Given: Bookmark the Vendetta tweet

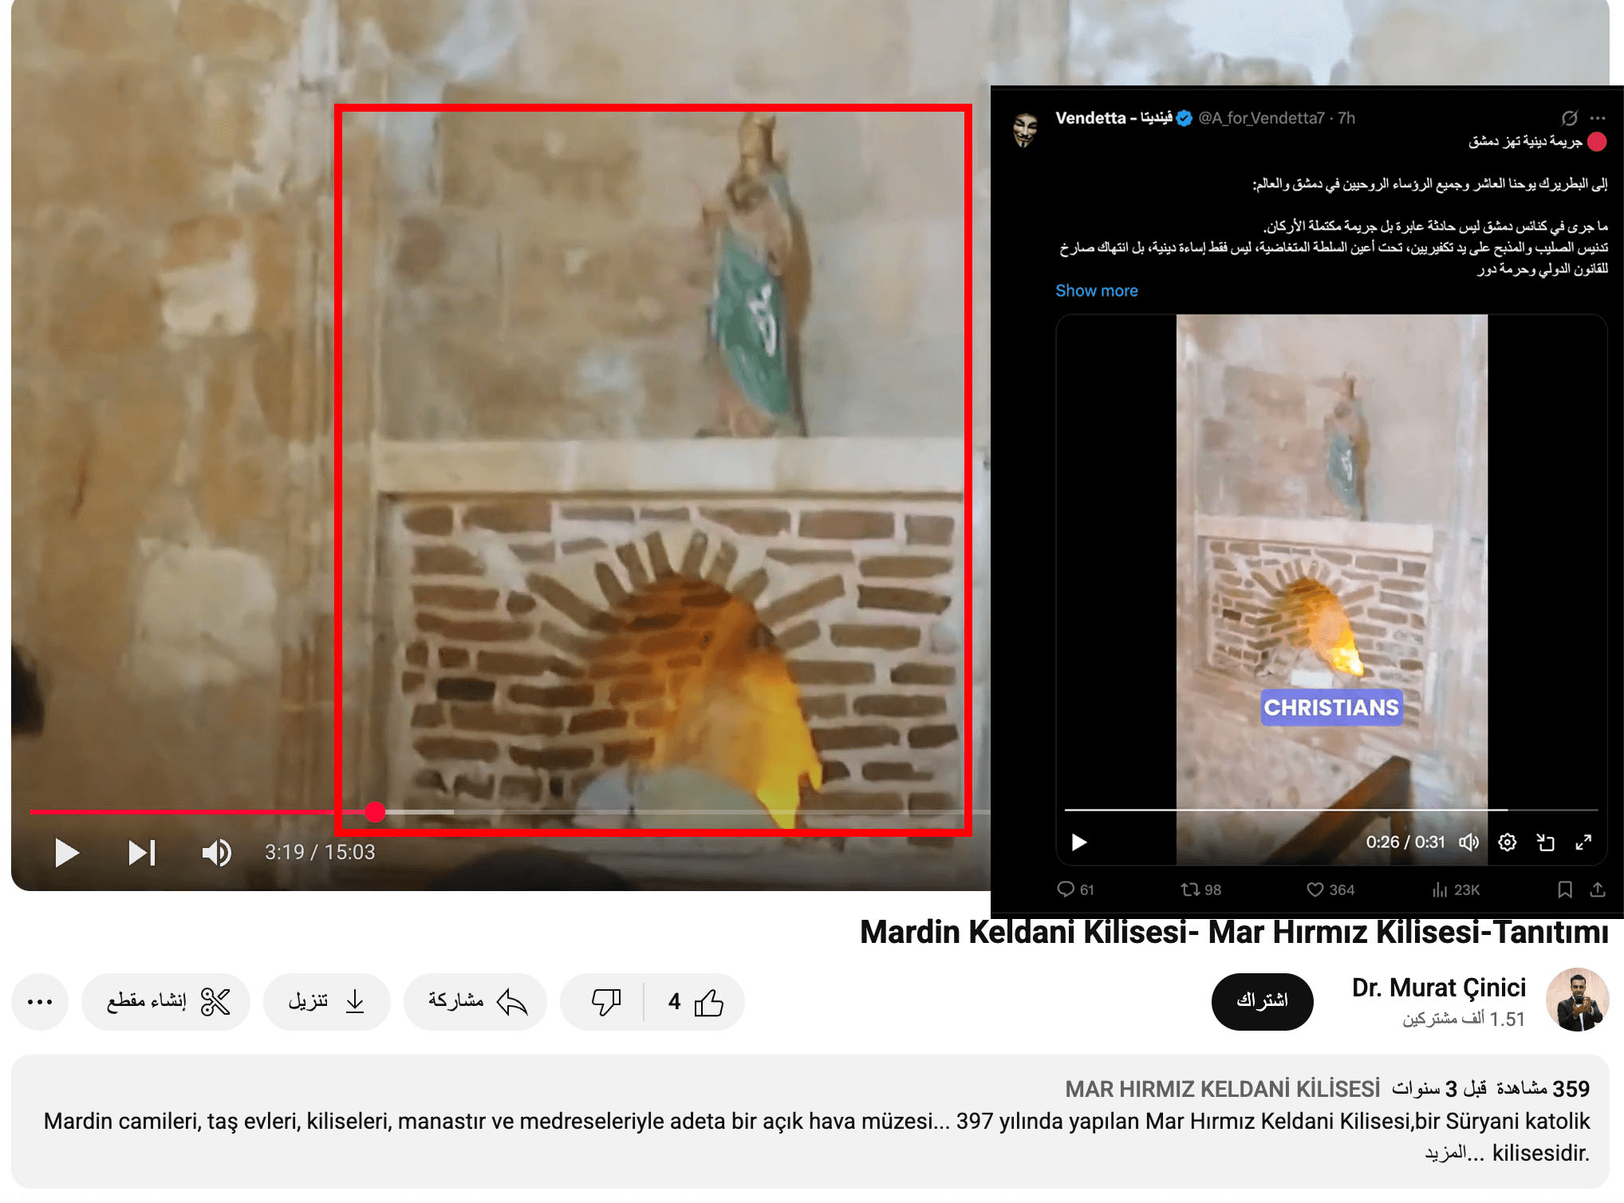Looking at the screenshot, I should 1564,889.
